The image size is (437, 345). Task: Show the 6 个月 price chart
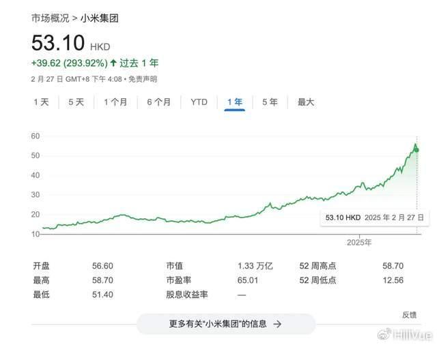pos(158,102)
